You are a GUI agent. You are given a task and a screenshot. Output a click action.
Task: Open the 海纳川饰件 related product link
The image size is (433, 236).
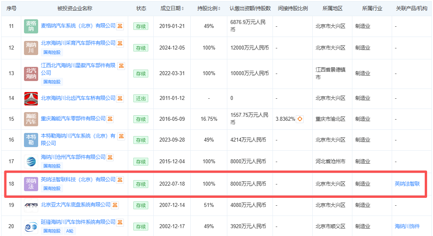407,226
